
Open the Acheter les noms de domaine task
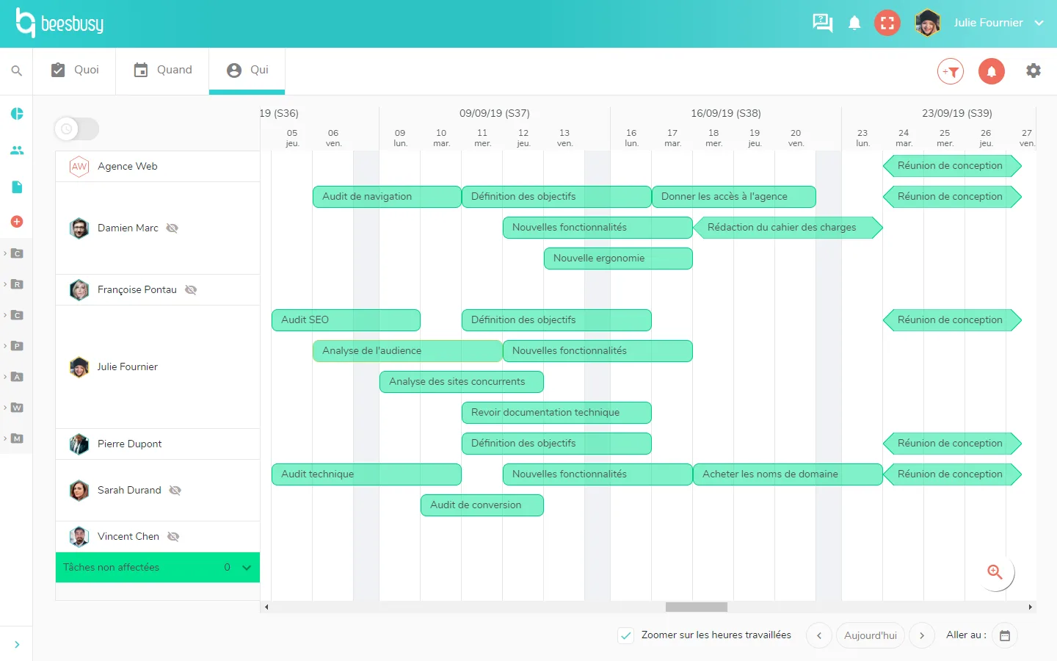(788, 474)
